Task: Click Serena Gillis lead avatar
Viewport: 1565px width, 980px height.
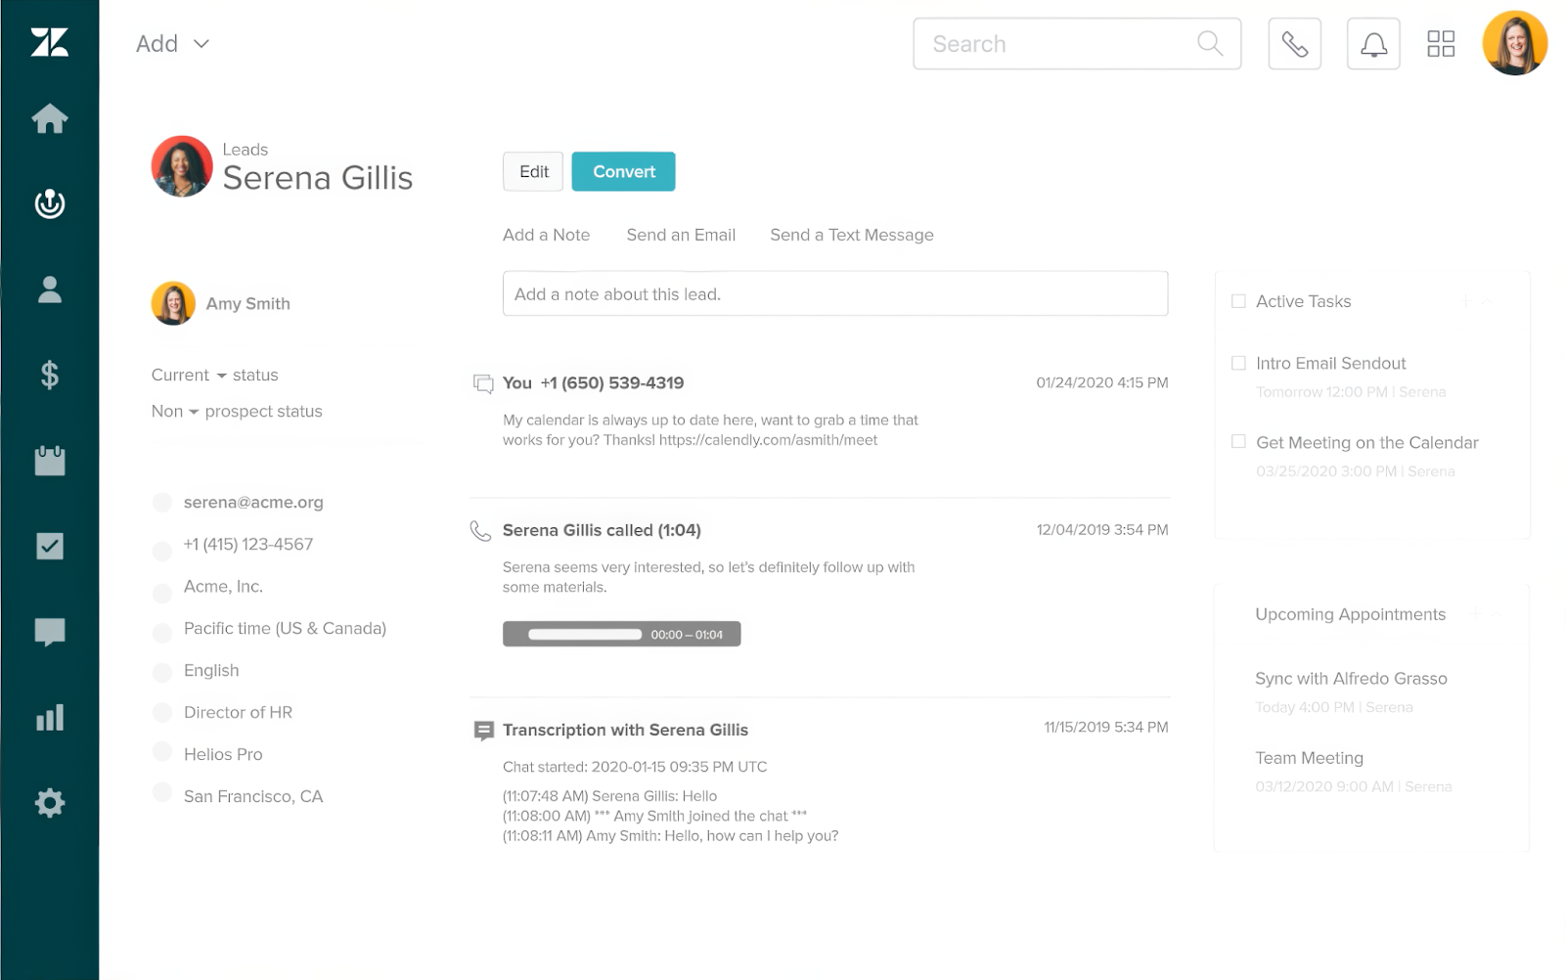Action: 182,166
